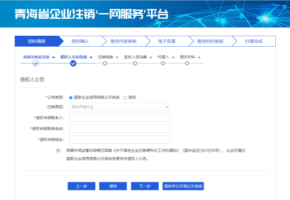Open the 注销原因 dropdown
This screenshot has width=290, height=200.
119,107
